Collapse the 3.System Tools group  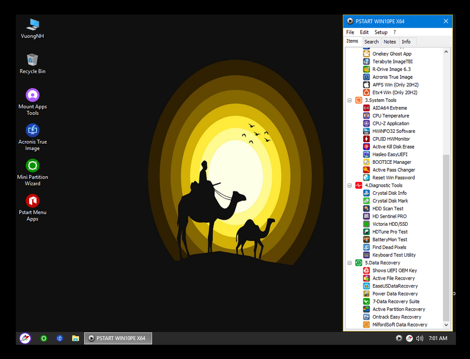coord(349,100)
